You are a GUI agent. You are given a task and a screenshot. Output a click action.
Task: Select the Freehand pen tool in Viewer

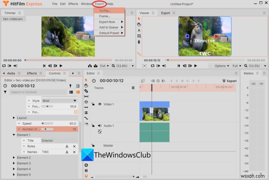[139, 42]
